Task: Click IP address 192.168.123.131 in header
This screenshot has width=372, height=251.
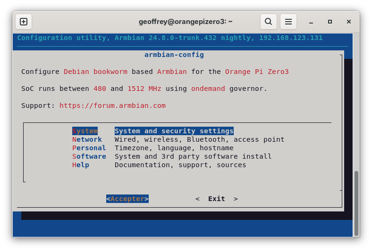Action: pos(291,38)
